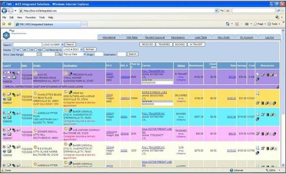
Task: Click the Add to Favorites icon
Action: tap(10, 24)
